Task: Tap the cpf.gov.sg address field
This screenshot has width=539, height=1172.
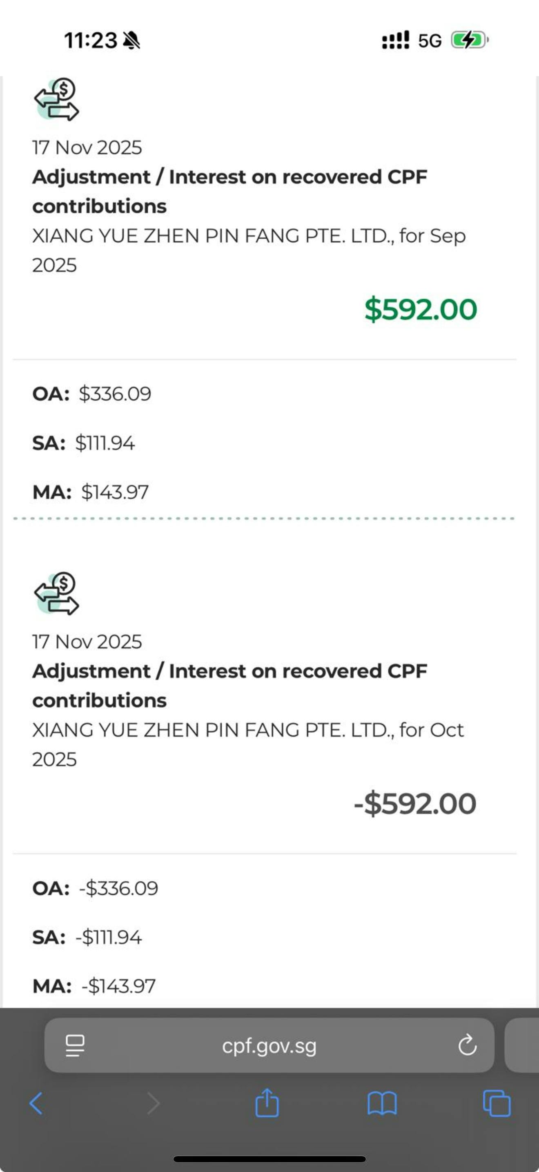Action: [x=269, y=1045]
